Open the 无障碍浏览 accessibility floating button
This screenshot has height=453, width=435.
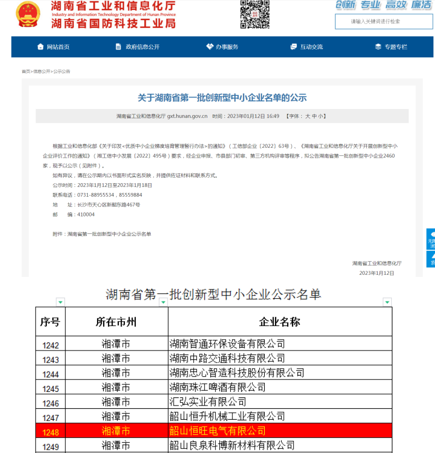[431, 239]
